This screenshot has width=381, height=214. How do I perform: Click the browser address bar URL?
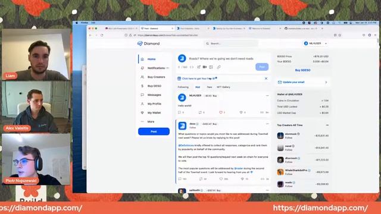pyautogui.click(x=168, y=35)
